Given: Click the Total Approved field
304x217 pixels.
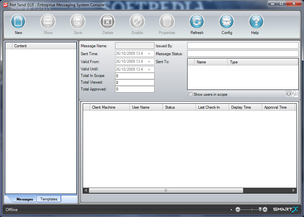Looking at the screenshot, I should point(135,89).
